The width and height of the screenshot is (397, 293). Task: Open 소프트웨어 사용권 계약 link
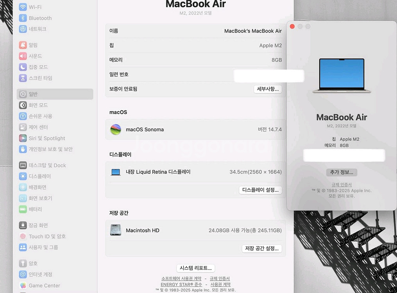point(181,279)
